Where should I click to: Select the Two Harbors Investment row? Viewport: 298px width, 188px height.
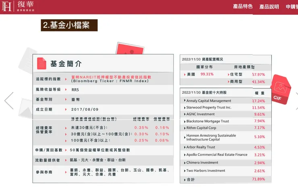tap(226, 171)
